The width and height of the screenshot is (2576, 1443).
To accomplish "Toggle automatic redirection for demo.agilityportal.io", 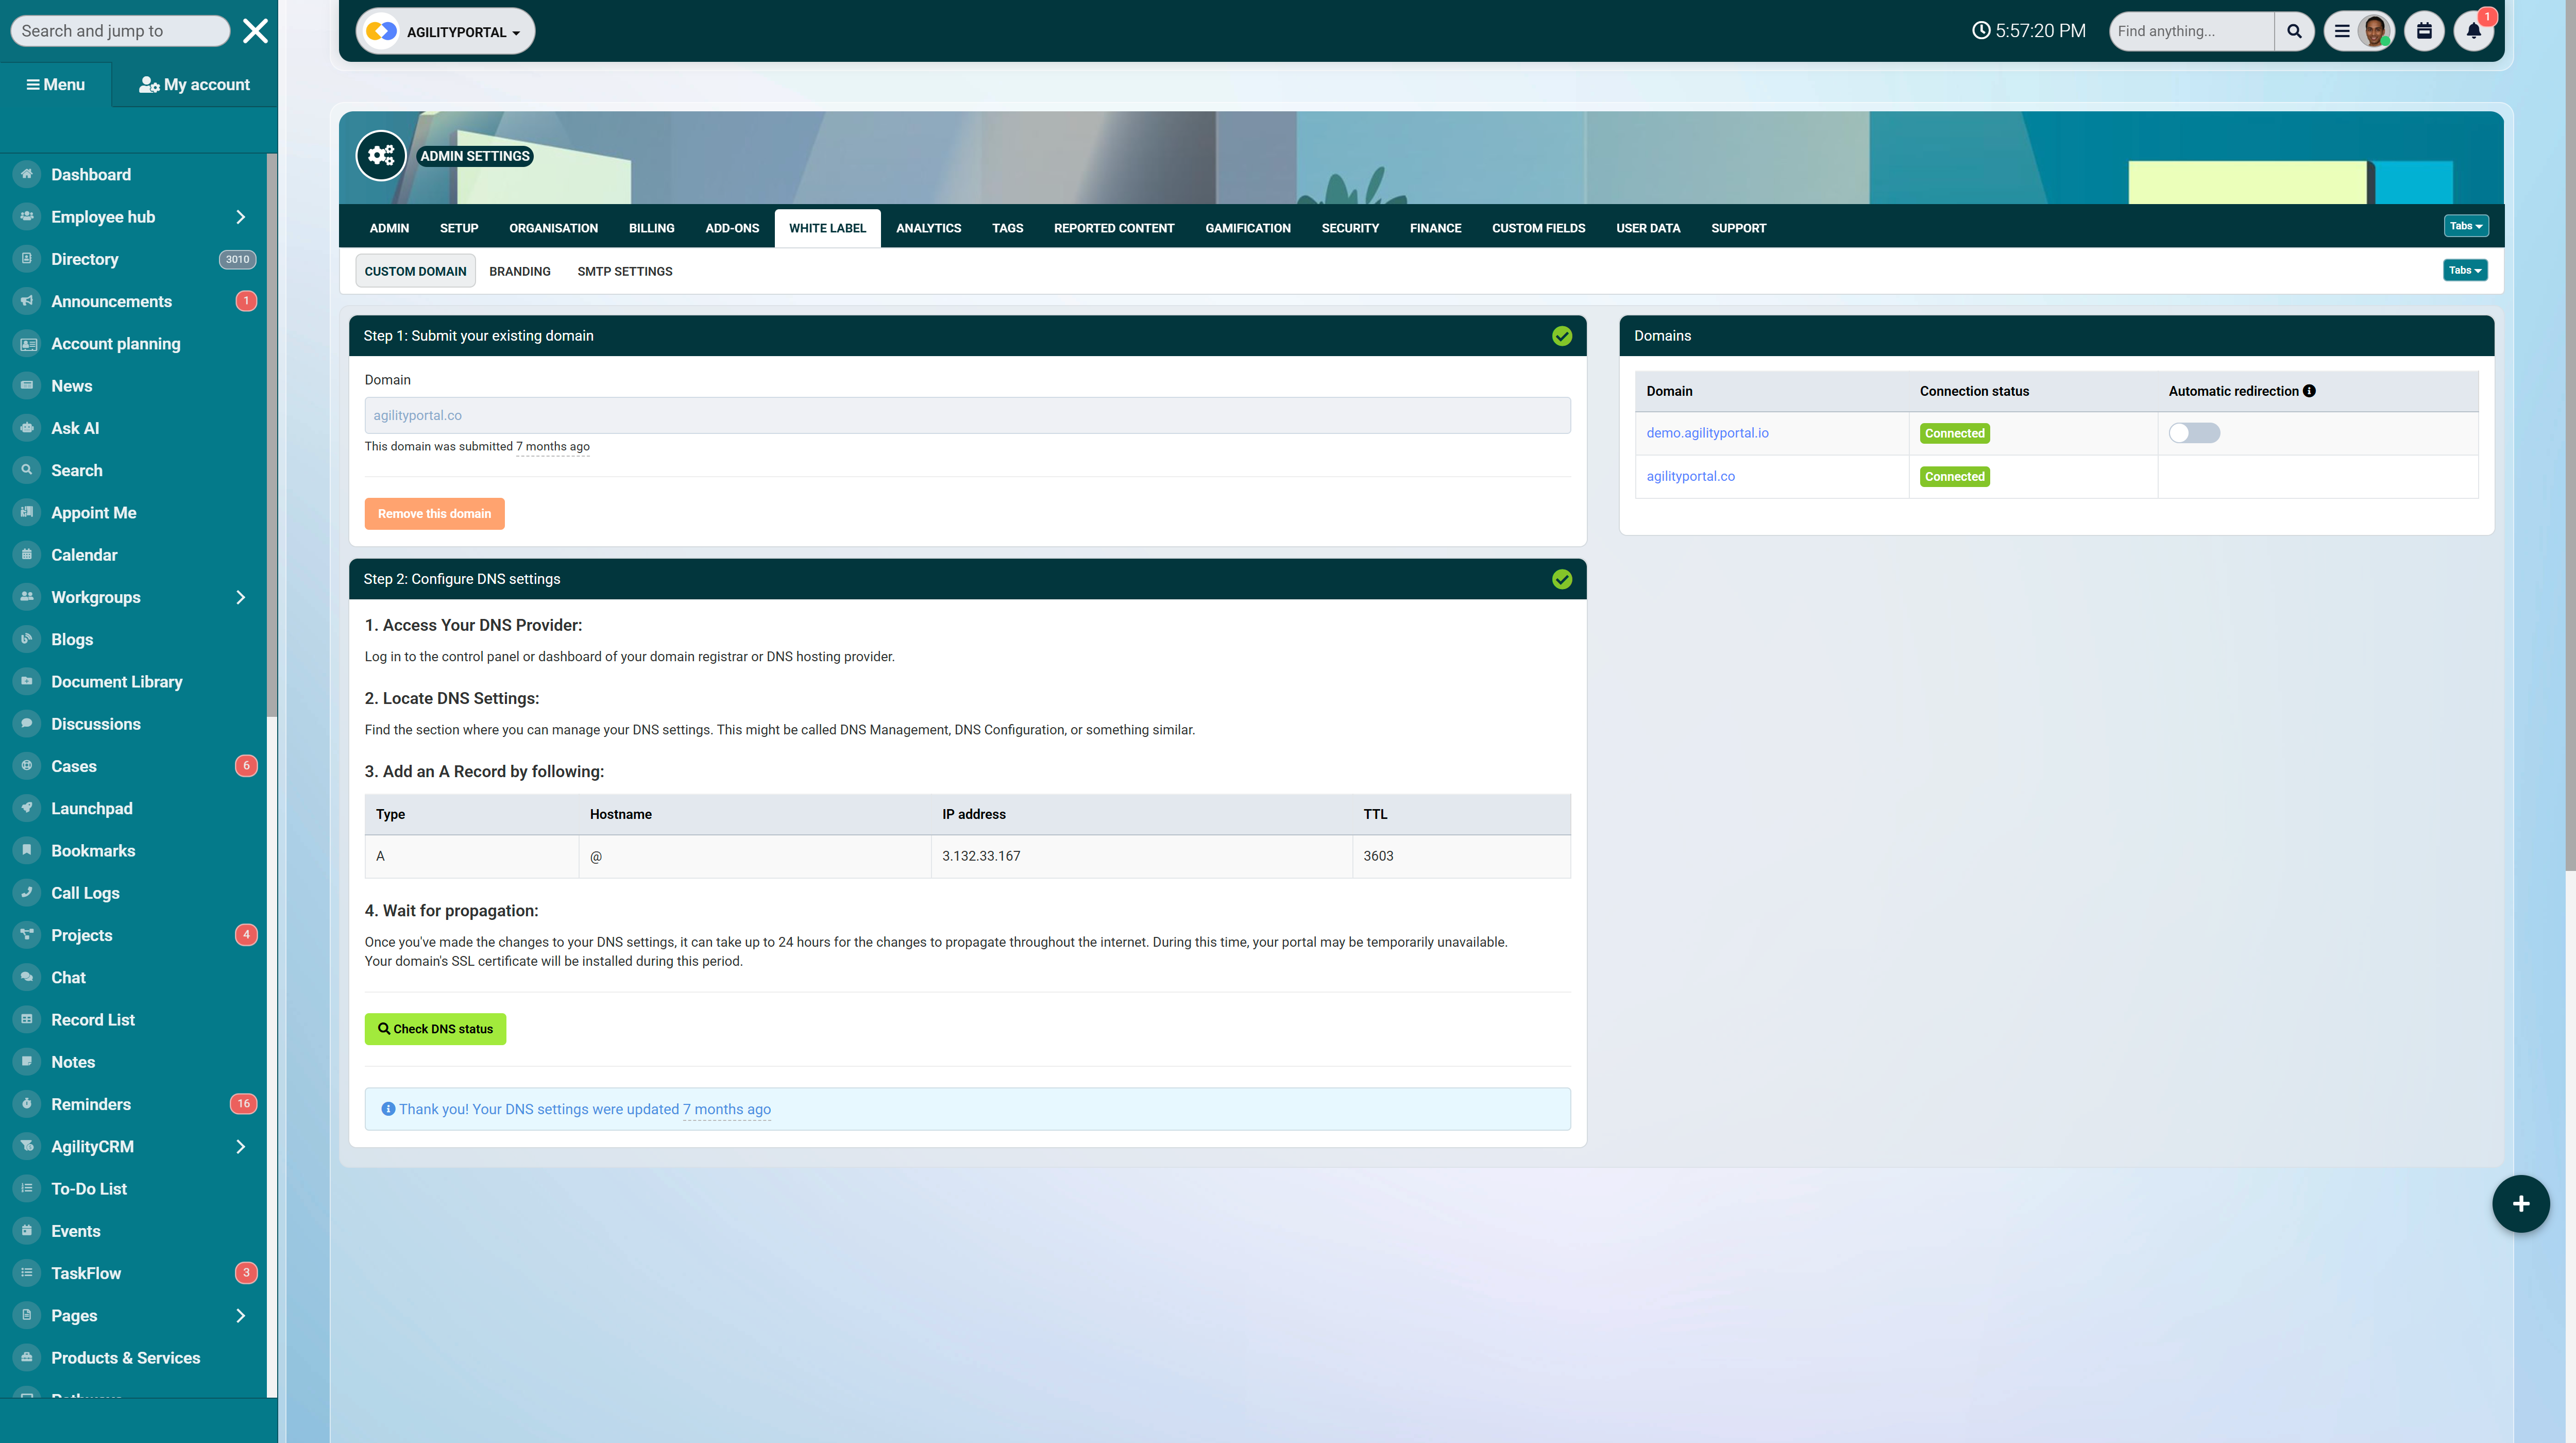I will pyautogui.click(x=2194, y=433).
